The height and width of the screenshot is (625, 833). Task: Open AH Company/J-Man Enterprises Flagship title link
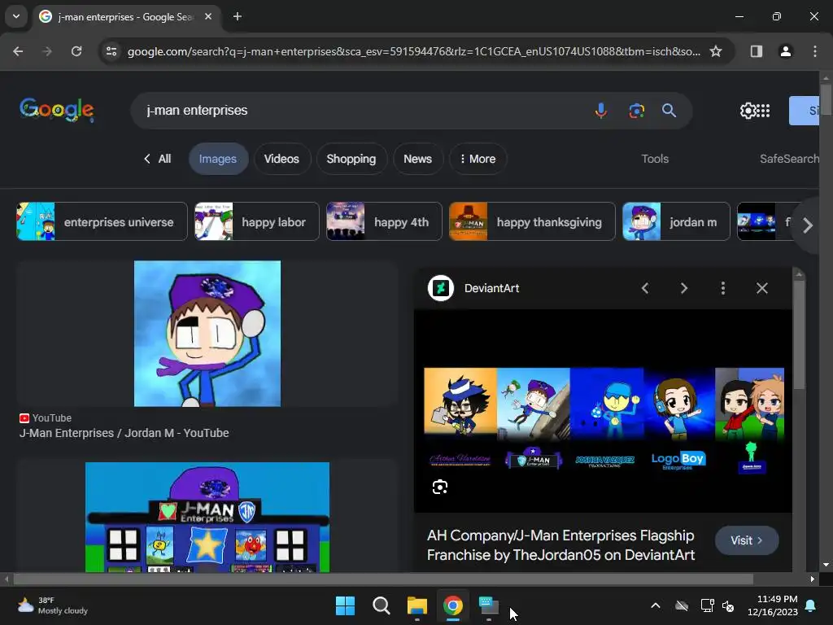point(561,545)
